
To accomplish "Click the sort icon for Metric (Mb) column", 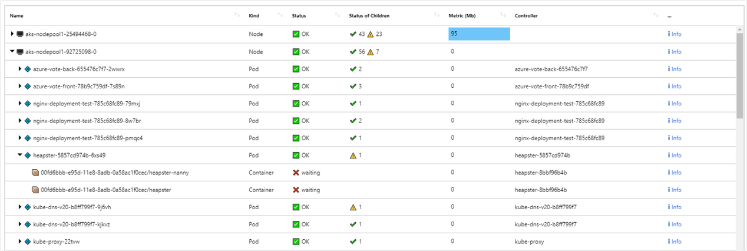I will point(503,15).
